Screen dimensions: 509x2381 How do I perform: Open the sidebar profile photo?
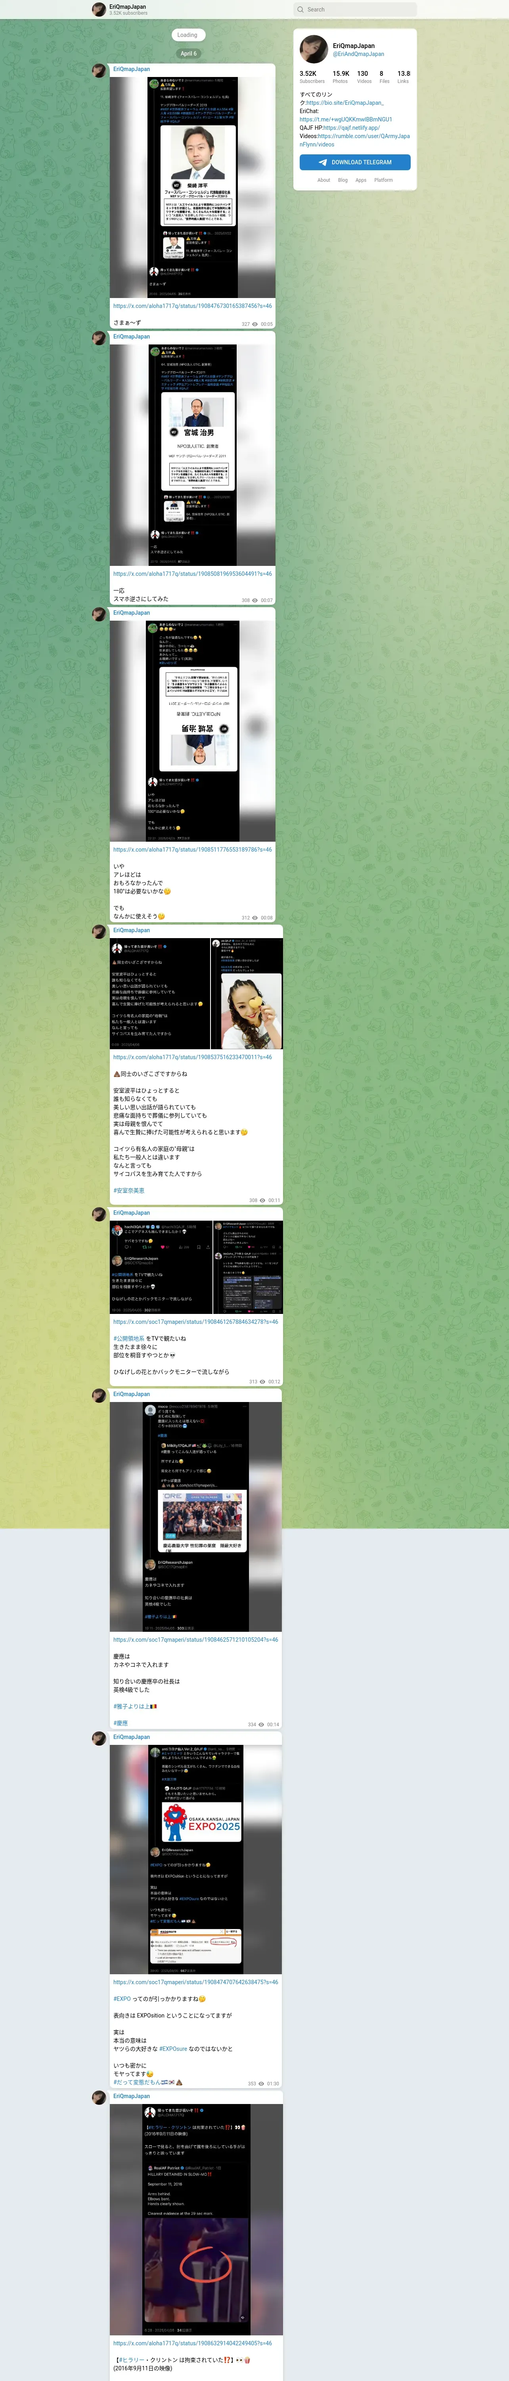[314, 49]
